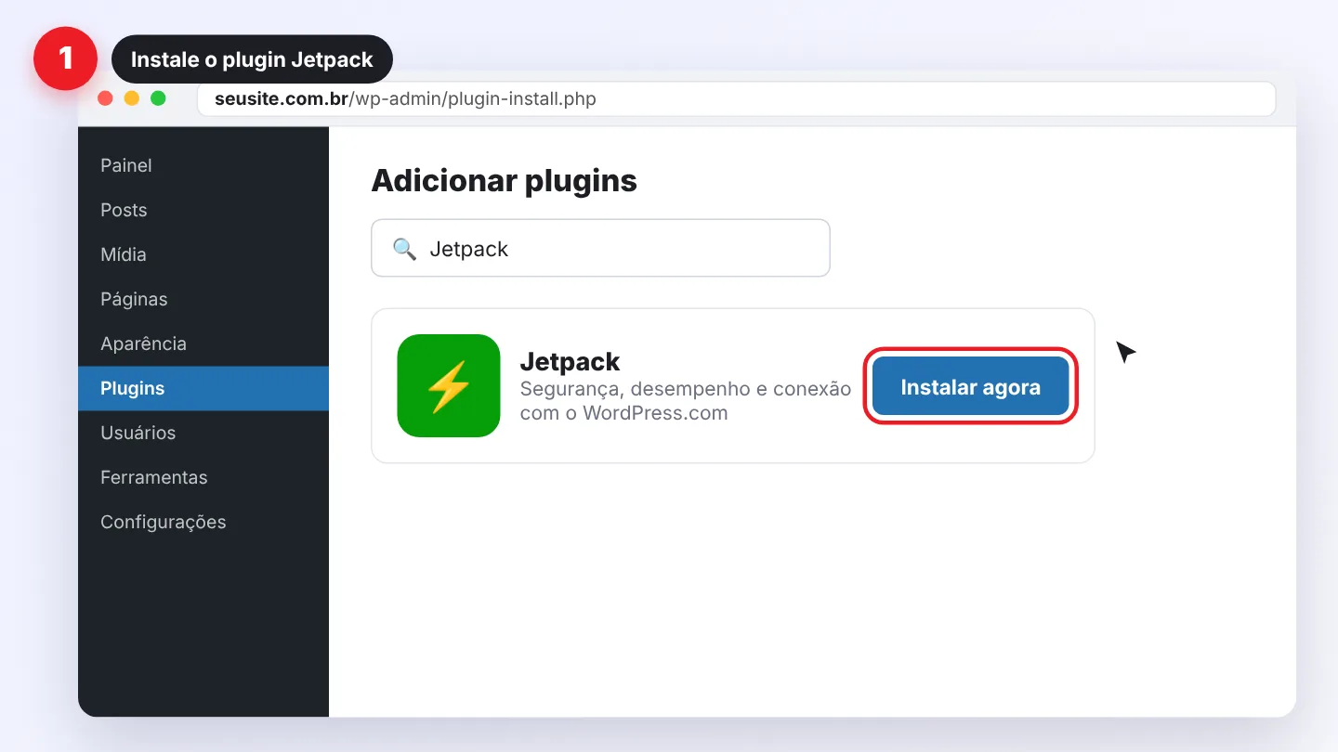Select the highlighted Plugins menu item
The width and height of the screenshot is (1338, 752).
click(x=203, y=388)
